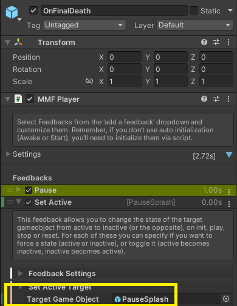Open Transform preset settings icon

(216, 42)
